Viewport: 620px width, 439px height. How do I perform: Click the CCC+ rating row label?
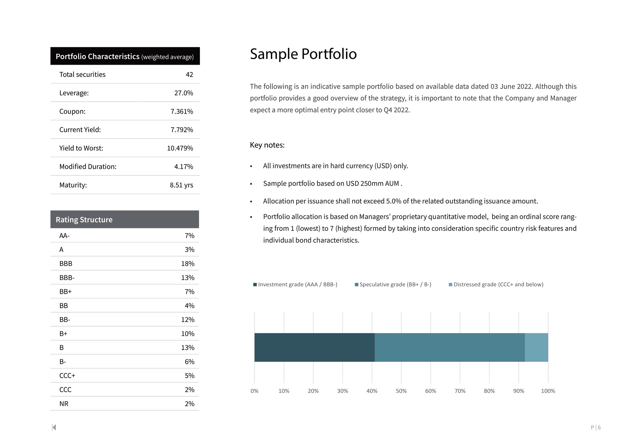pos(67,376)
